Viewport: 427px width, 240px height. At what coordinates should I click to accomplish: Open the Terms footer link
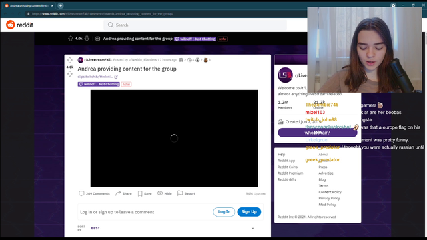point(323,185)
